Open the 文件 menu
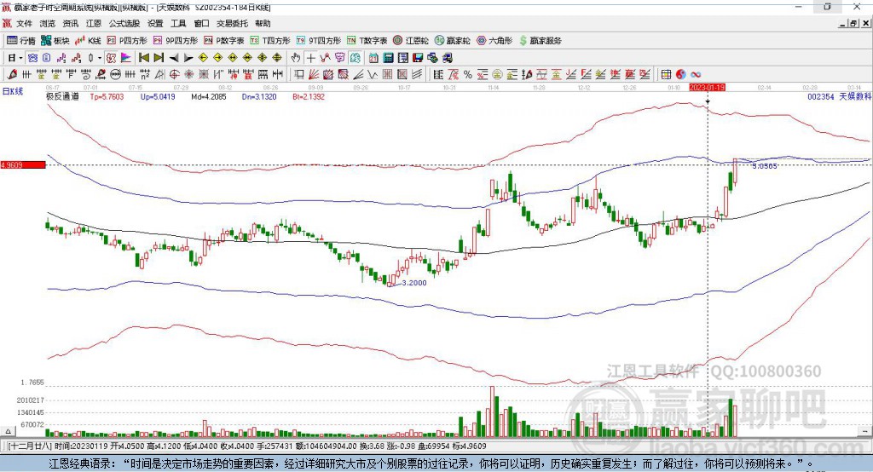The width and height of the screenshot is (873, 472). (25, 23)
